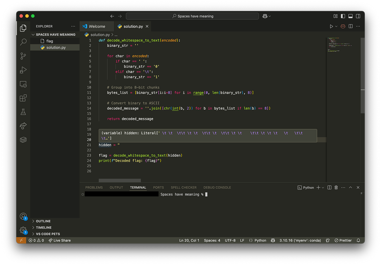
Task: Switch to the PROBLEMS panel tab
Action: point(94,187)
